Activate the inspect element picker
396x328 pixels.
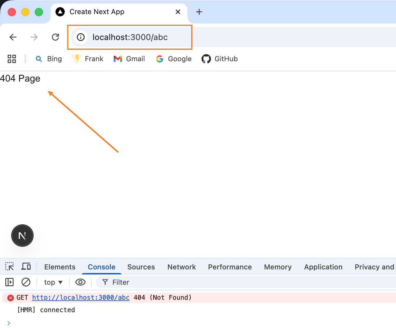tap(9, 266)
